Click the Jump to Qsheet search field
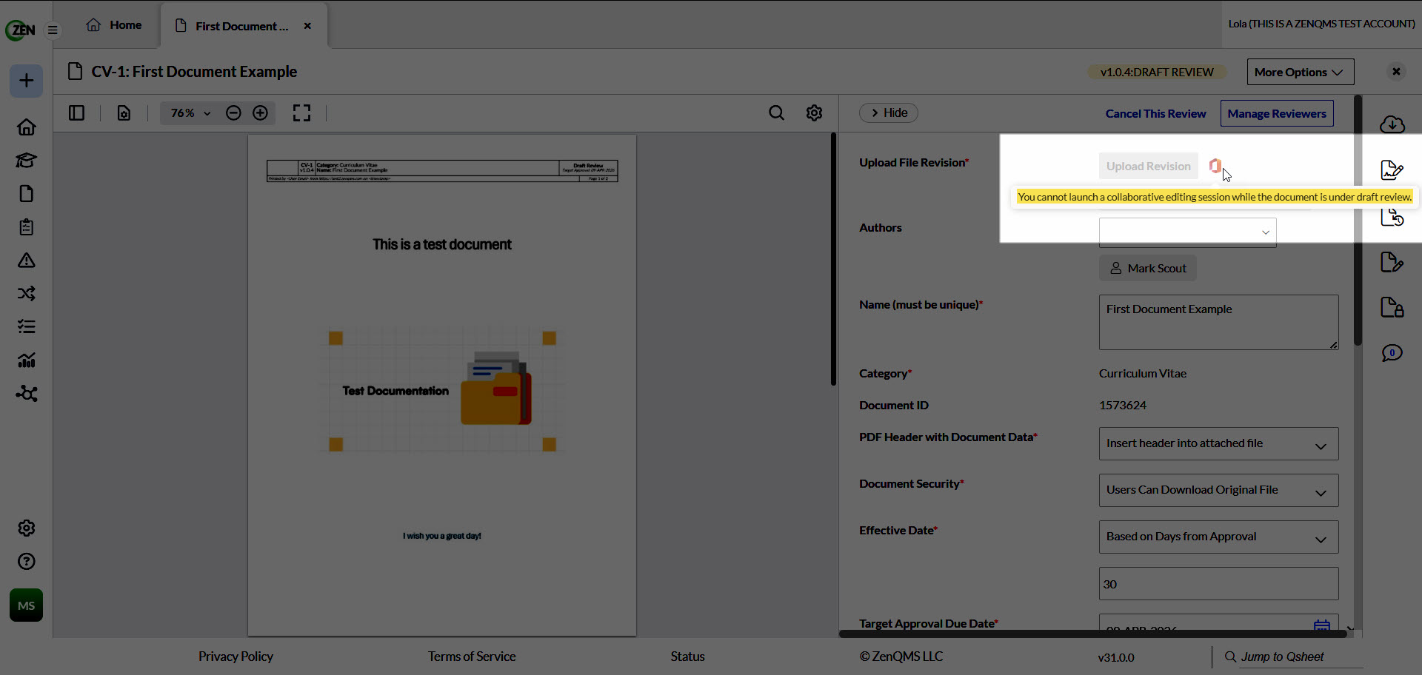The width and height of the screenshot is (1422, 675). coord(1301,656)
